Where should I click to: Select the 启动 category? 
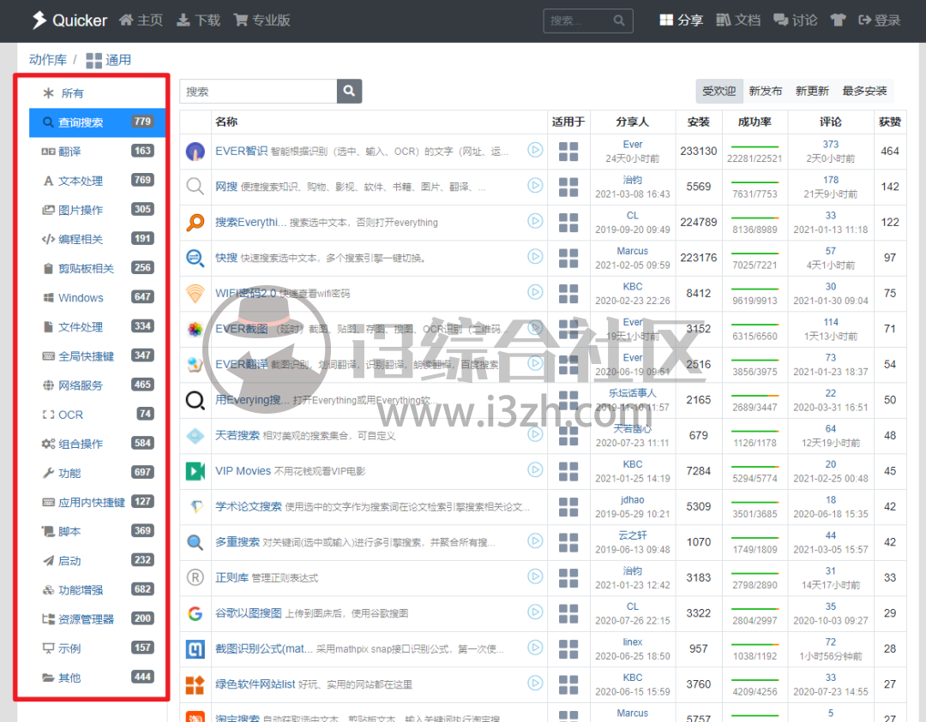point(98,560)
